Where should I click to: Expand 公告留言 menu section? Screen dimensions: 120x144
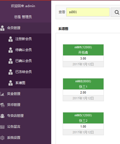point(25,127)
